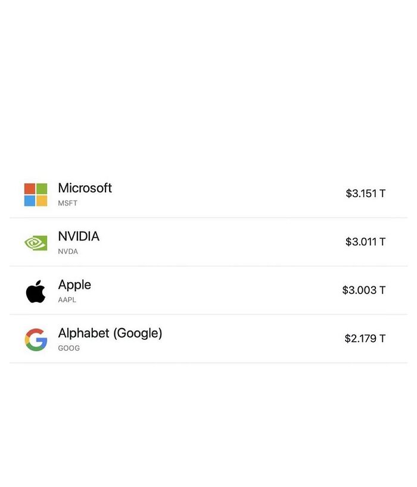Select Apple's $3.003 T market cap
Screen dimensions: 417x487
click(x=363, y=290)
